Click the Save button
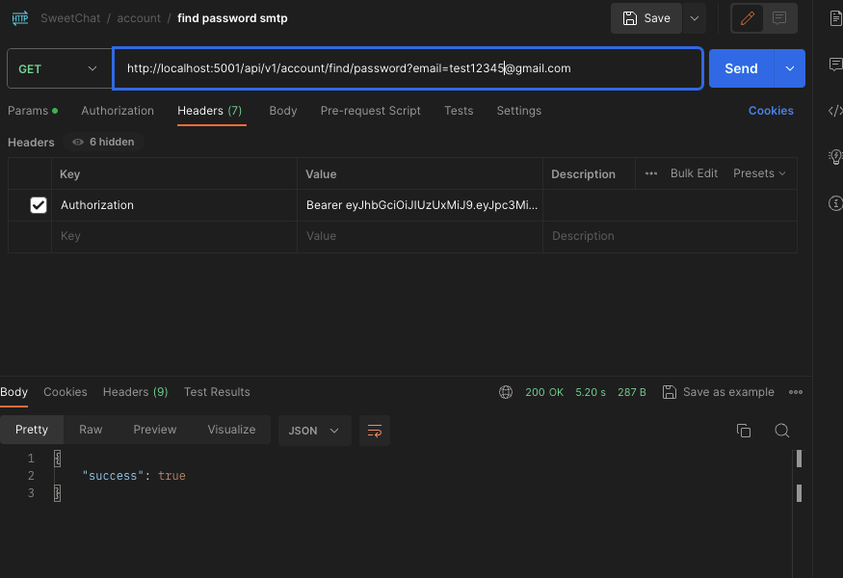 coord(646,18)
